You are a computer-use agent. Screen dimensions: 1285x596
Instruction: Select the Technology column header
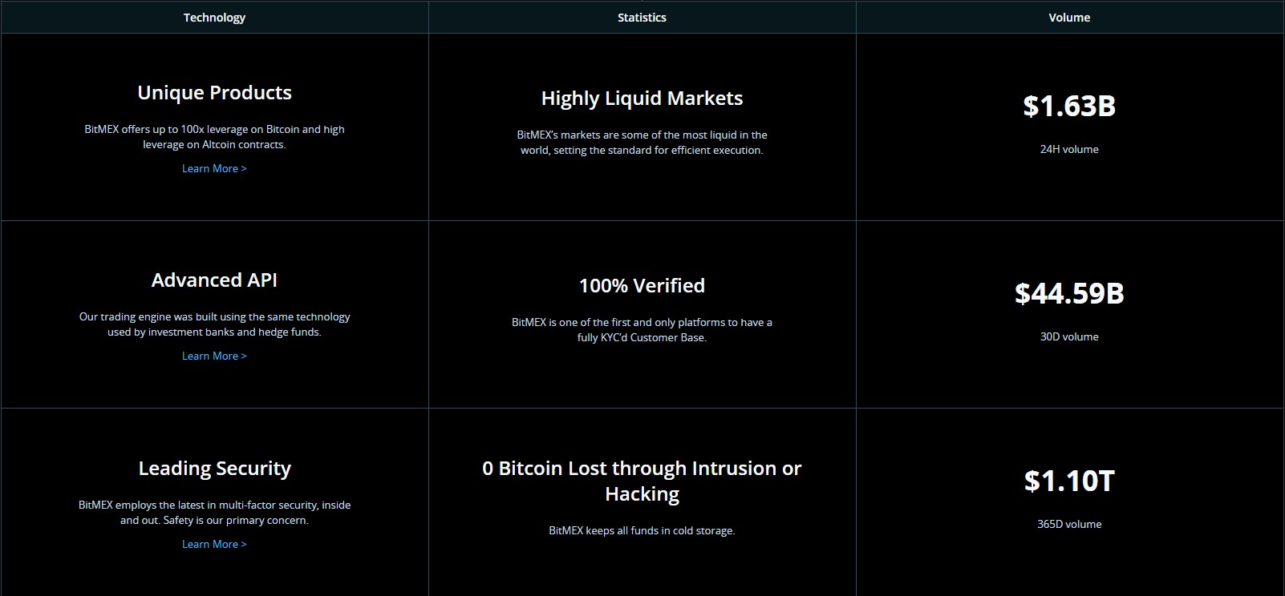click(214, 18)
